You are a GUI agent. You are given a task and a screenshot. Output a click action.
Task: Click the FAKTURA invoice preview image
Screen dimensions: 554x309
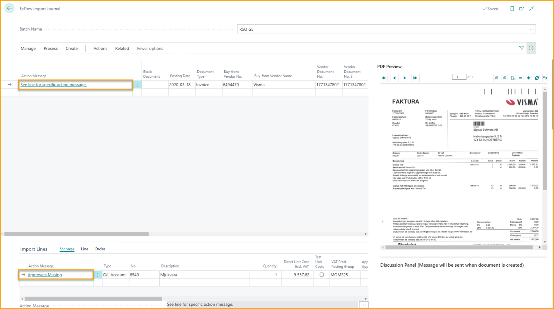click(461, 166)
